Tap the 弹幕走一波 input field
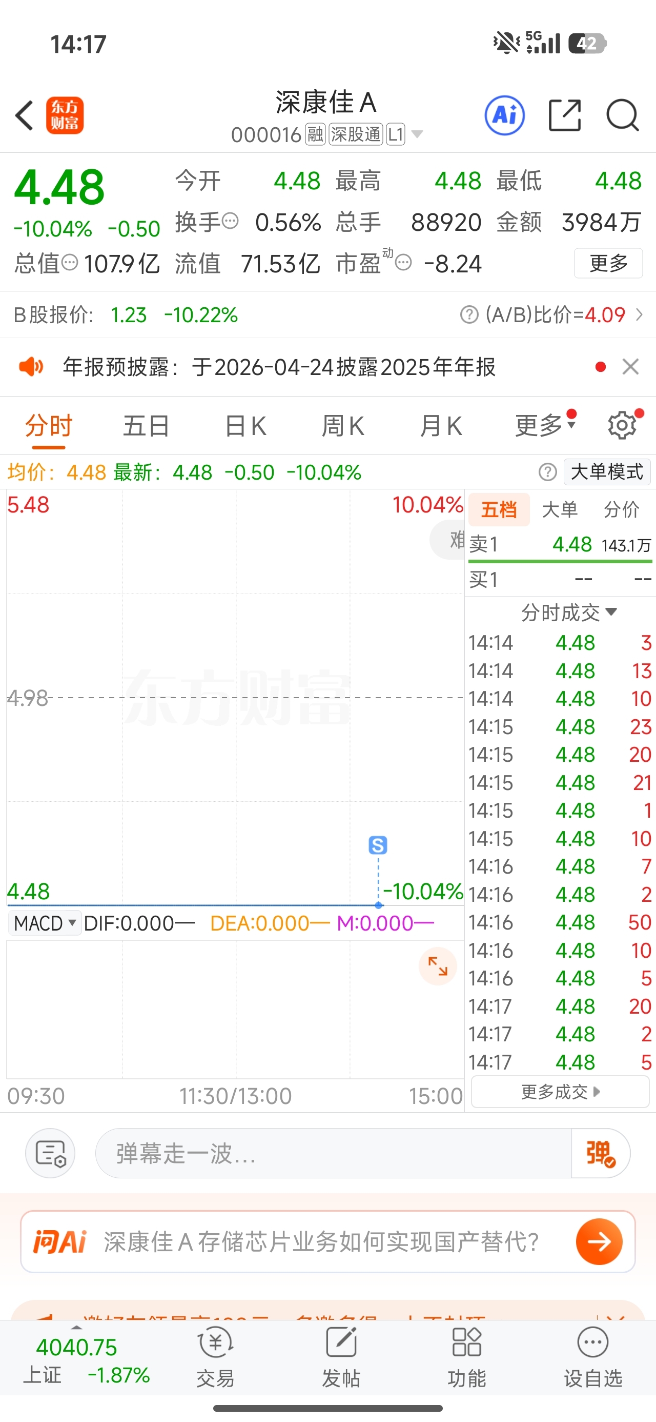Screen dimensions: 656x1422 pos(333,1153)
